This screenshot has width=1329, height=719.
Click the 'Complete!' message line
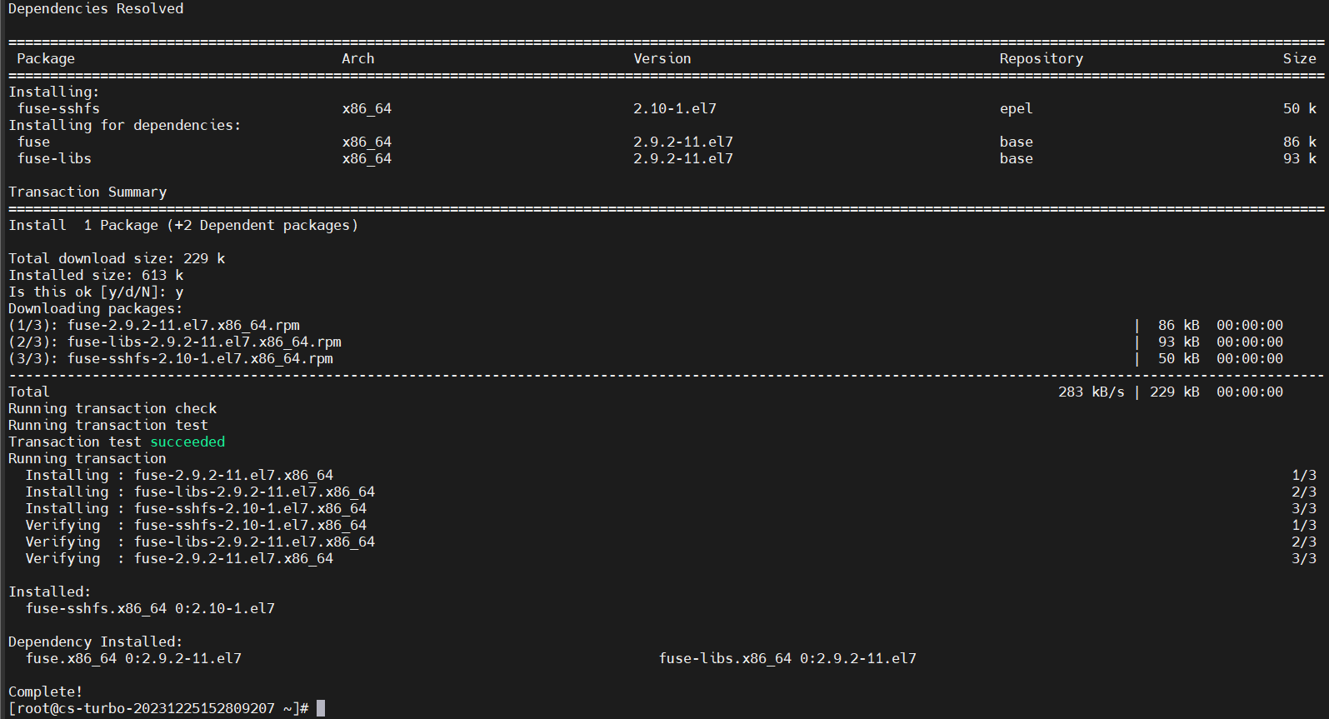coord(46,692)
